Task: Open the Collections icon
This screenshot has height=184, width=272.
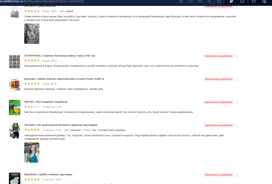Action: [x=264, y=2]
